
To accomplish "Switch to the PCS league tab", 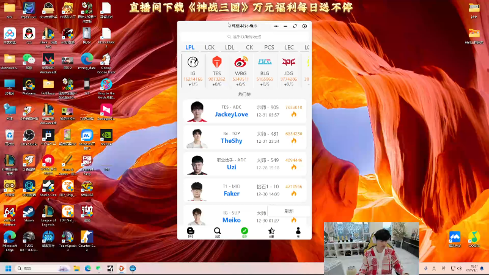I will coord(269,48).
